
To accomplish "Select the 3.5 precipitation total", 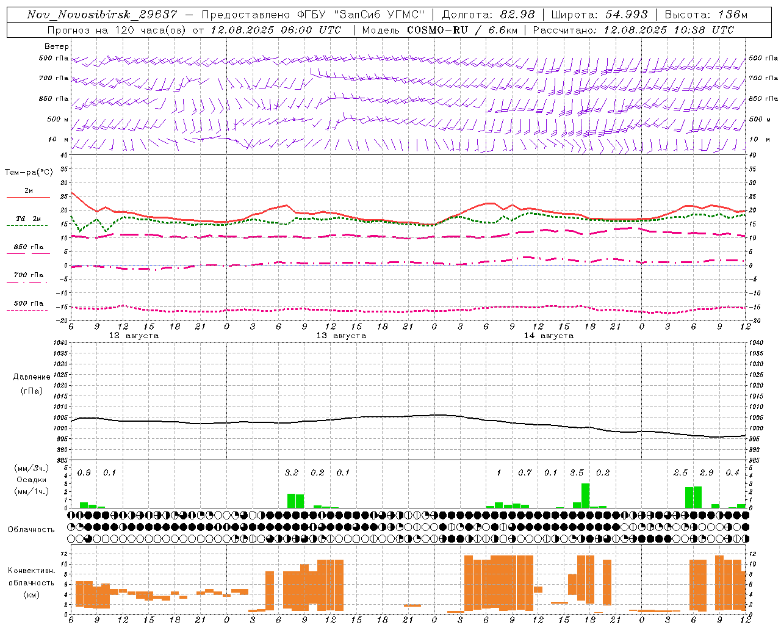I will 577,473.
